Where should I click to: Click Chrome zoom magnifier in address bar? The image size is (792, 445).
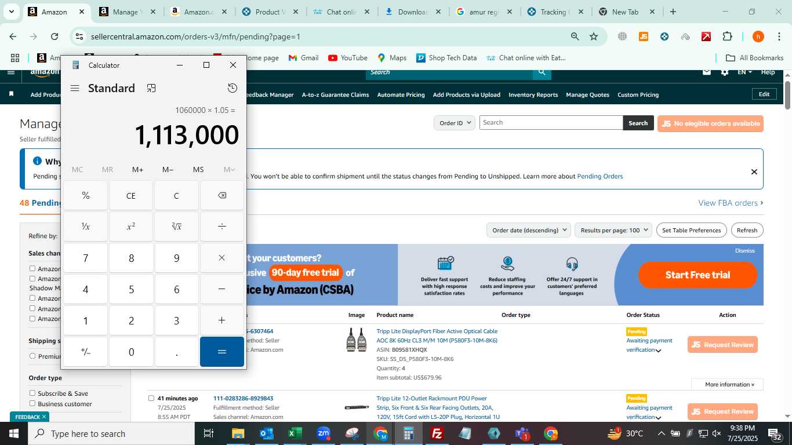[575, 37]
